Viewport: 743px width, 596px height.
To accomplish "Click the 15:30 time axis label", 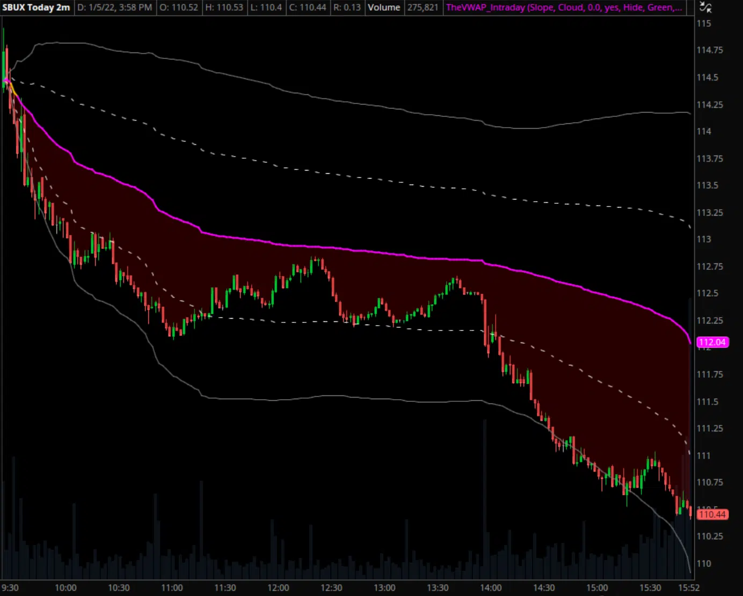I will pyautogui.click(x=650, y=588).
